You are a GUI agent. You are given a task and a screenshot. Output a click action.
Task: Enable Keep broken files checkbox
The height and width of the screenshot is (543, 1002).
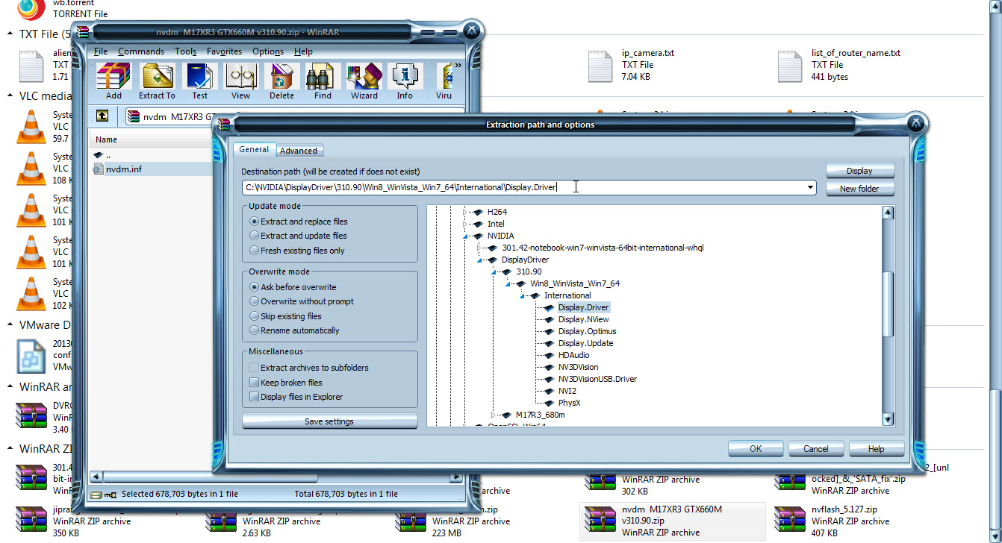pos(255,383)
